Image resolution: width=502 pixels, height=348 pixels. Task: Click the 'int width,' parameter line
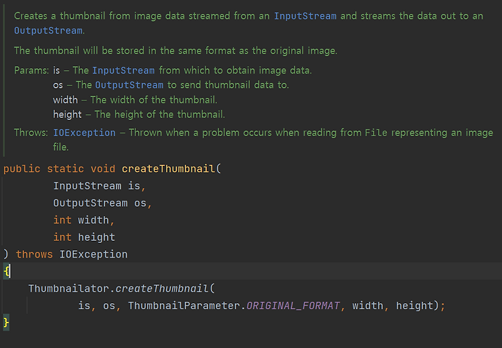click(84, 220)
